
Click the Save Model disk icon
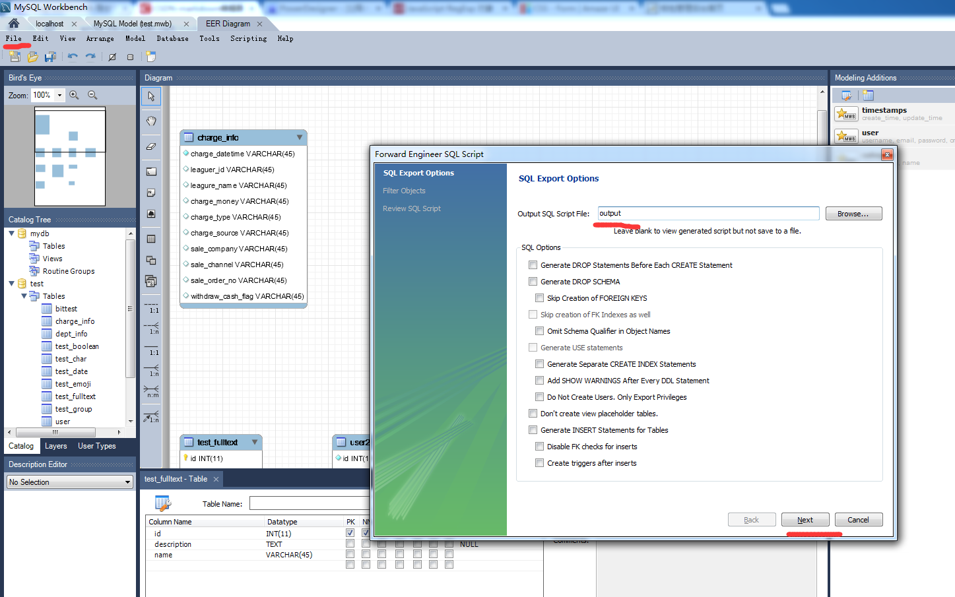pyautogui.click(x=50, y=57)
